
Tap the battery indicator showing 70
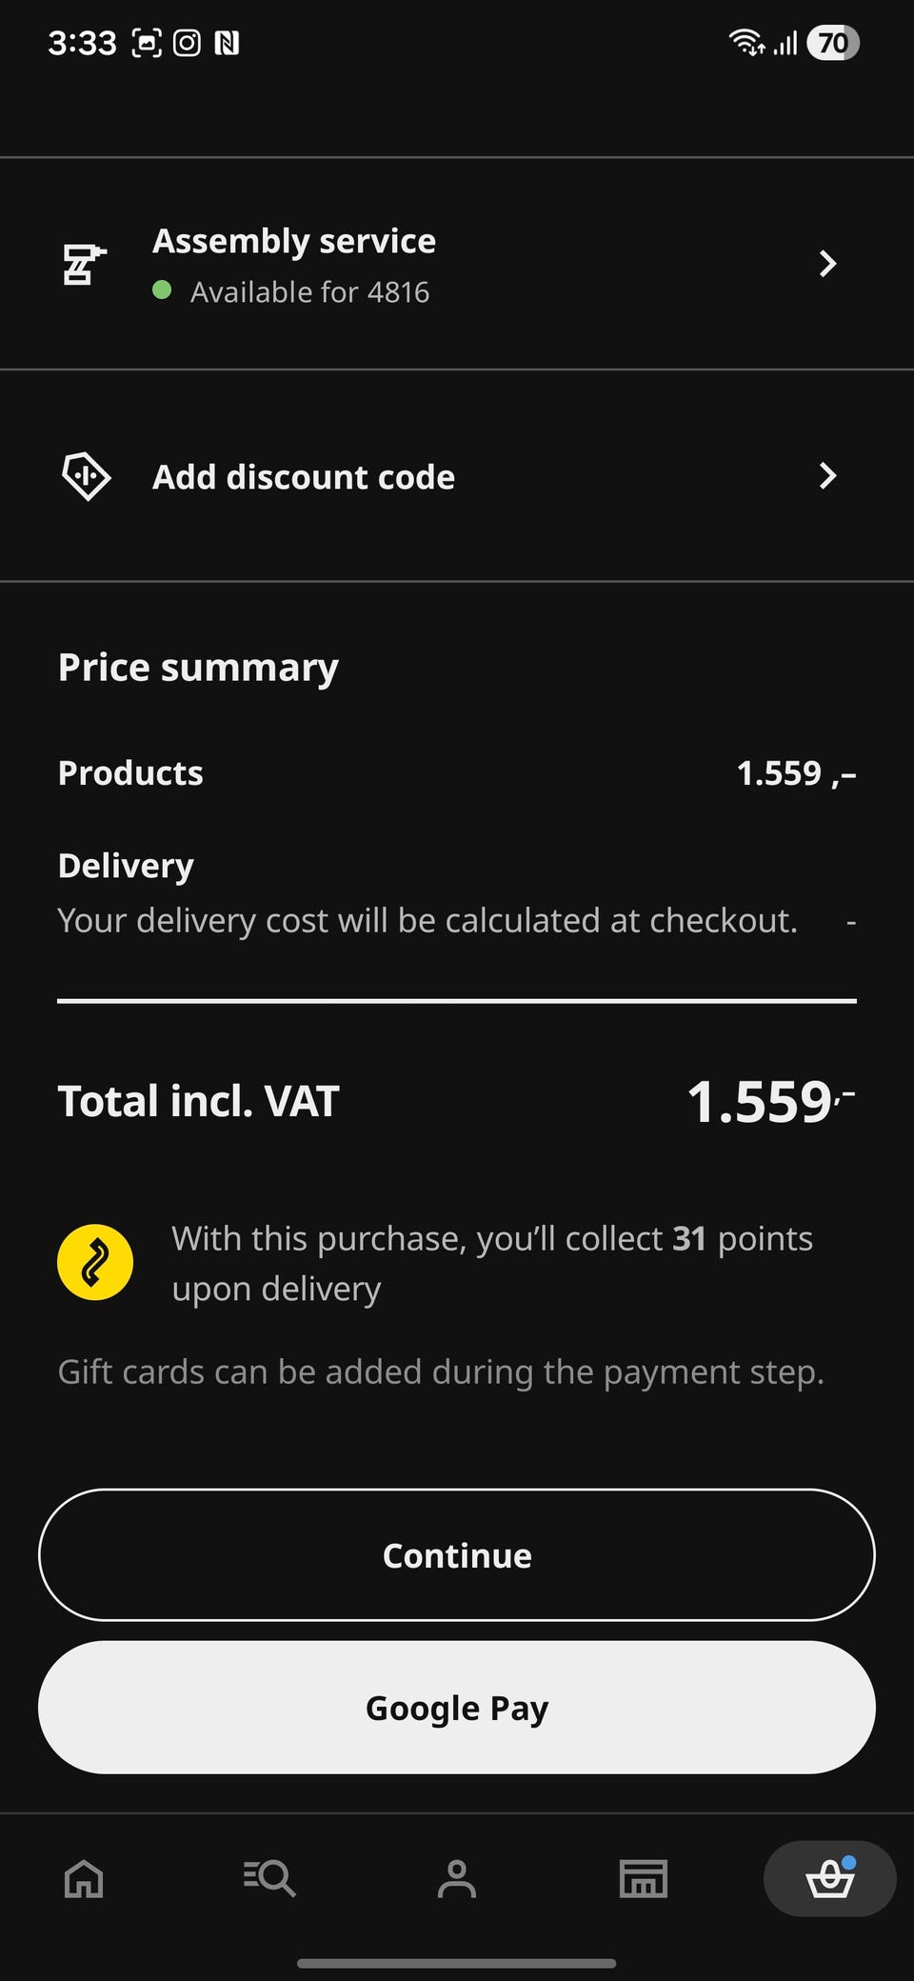(x=833, y=43)
